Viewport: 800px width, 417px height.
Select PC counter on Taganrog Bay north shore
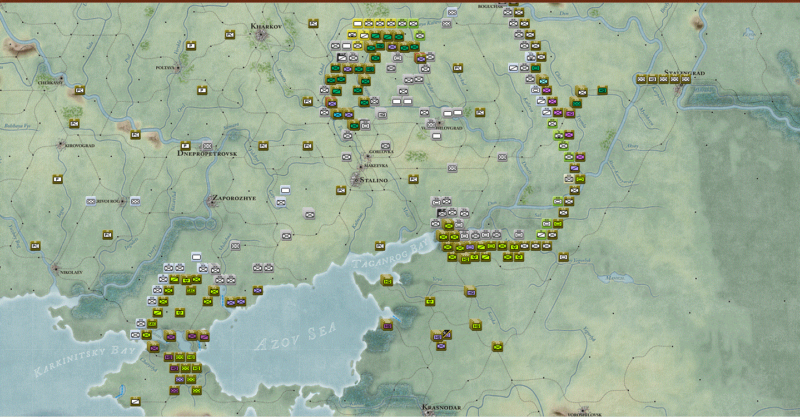click(380, 246)
